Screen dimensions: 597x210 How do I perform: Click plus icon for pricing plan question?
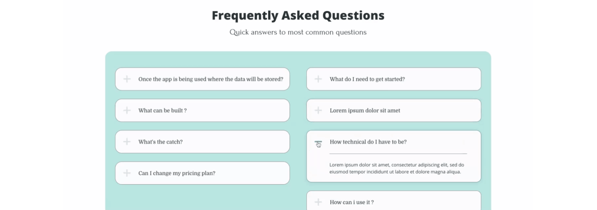coord(127,173)
